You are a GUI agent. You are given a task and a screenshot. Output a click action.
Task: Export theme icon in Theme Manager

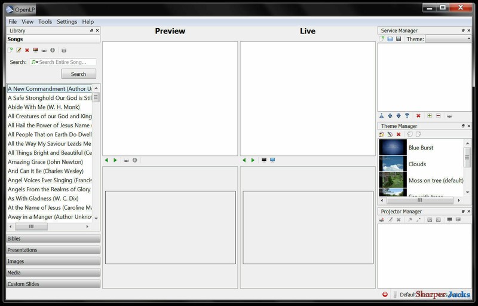tap(418, 134)
